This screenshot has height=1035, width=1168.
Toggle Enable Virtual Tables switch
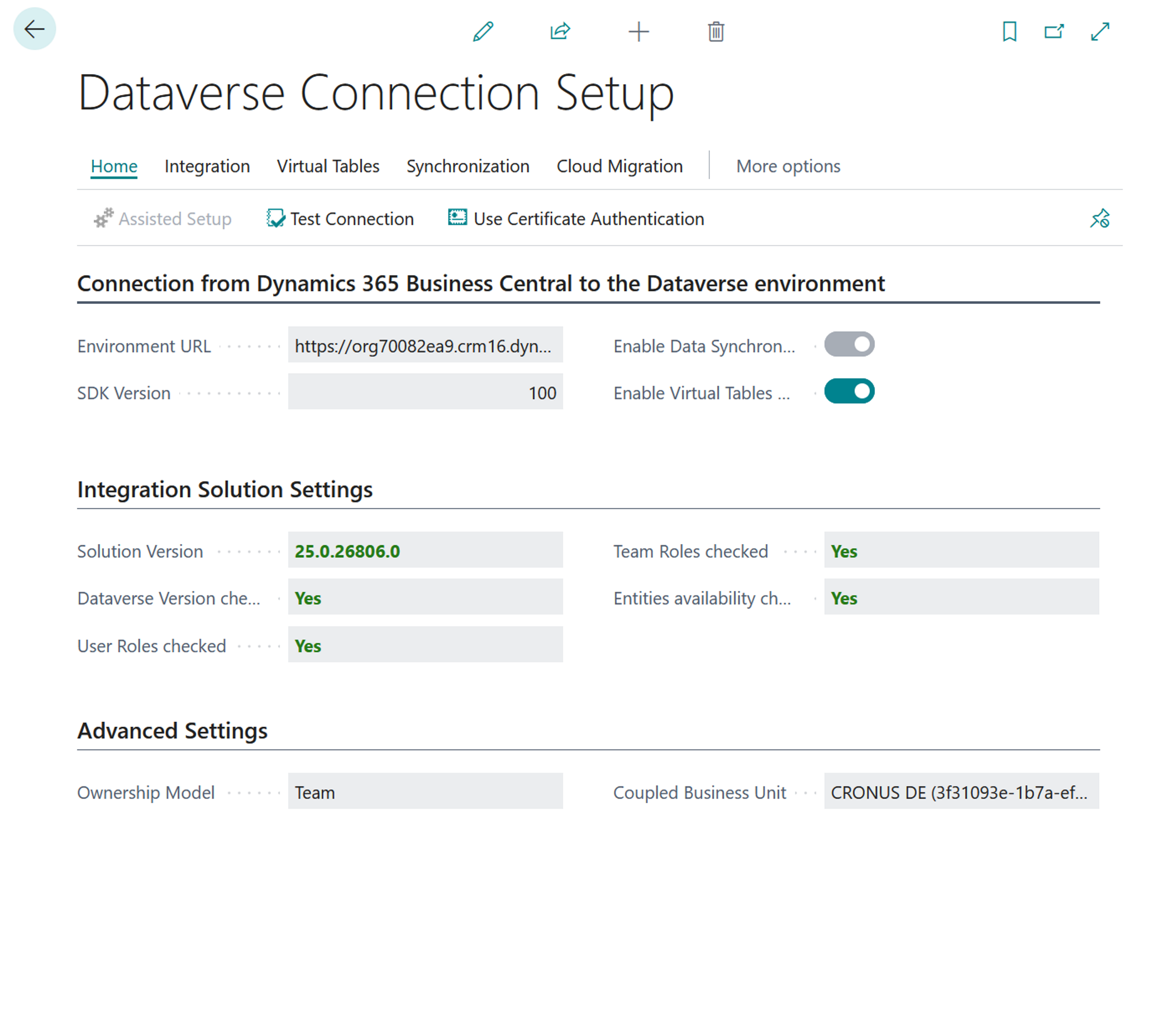click(x=849, y=392)
